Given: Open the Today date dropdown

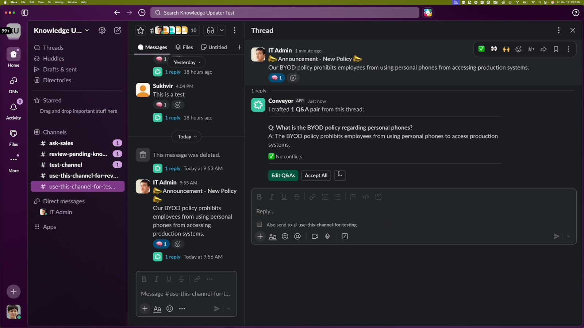Looking at the screenshot, I should point(187,137).
